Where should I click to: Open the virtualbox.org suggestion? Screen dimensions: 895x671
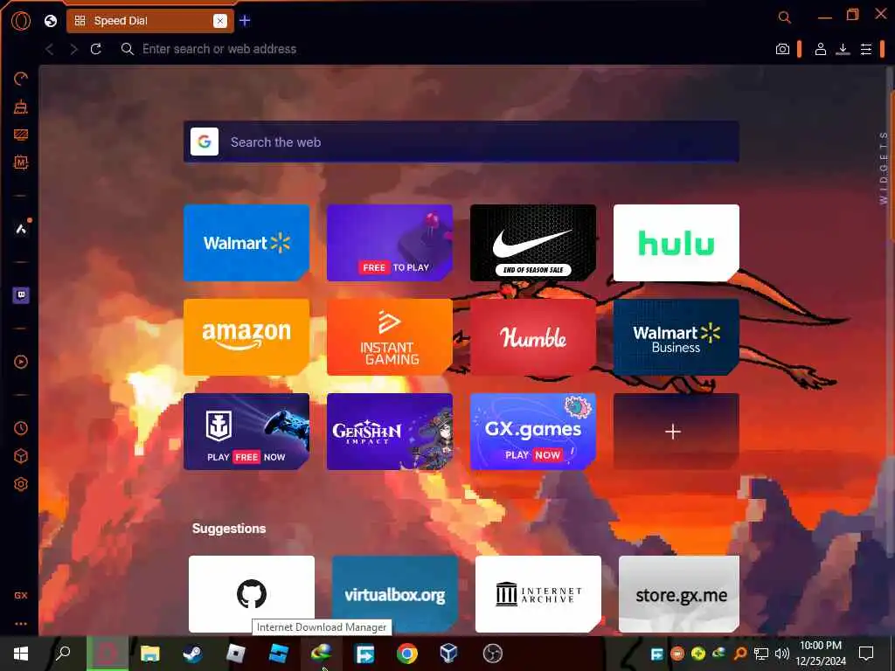(x=395, y=594)
